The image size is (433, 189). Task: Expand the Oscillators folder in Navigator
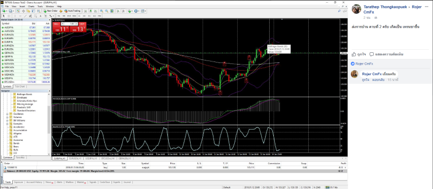7,114
